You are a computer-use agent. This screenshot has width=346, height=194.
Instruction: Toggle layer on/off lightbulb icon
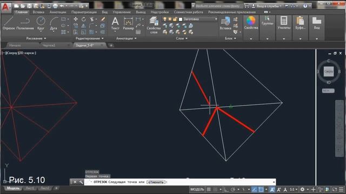(x=165, y=19)
